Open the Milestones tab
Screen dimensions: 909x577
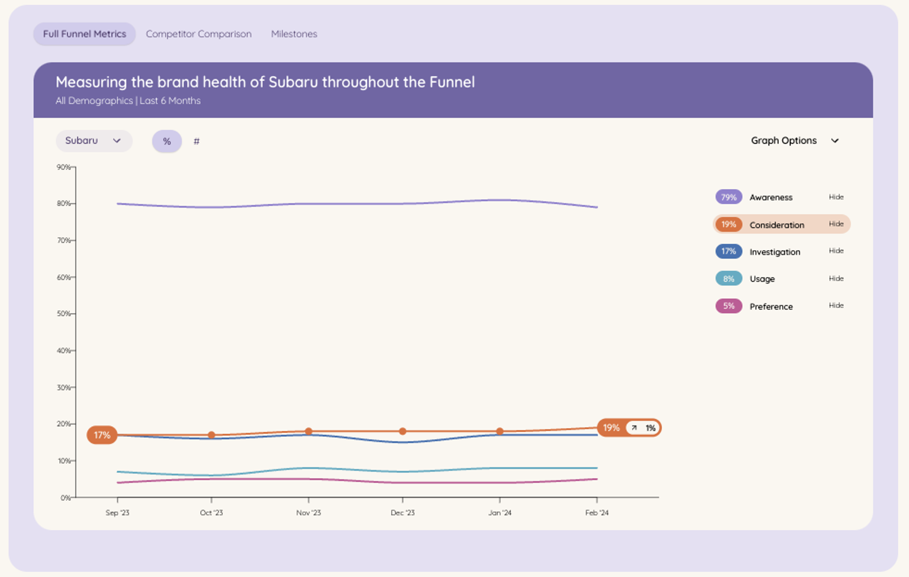click(x=294, y=34)
